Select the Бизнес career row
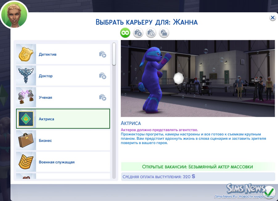The width and height of the screenshot is (278, 201). click(x=72, y=141)
